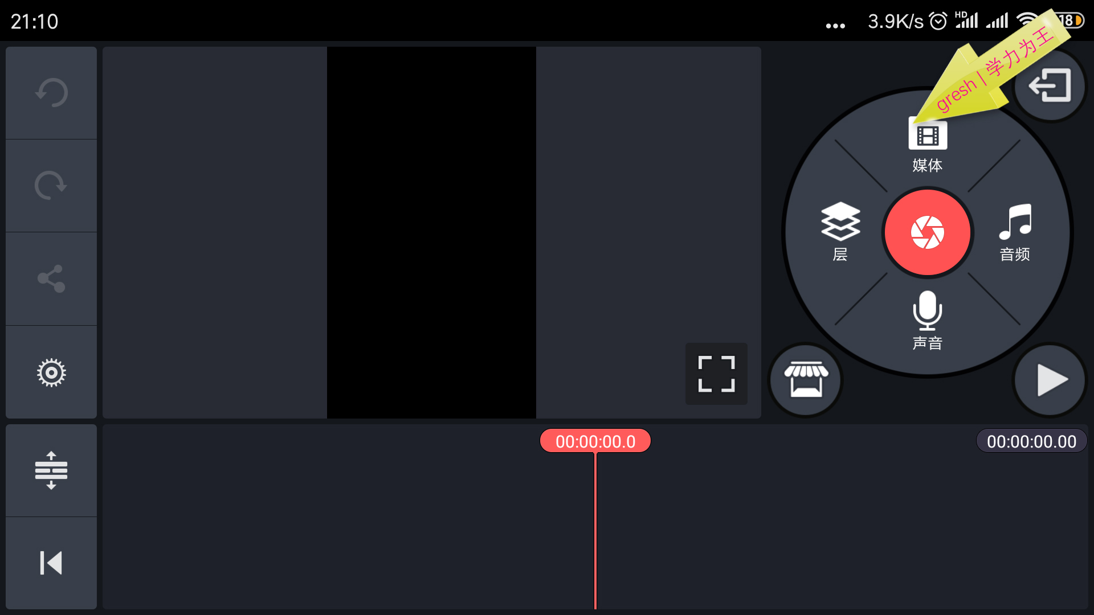Screen dimensions: 1094x615
Task: Open the asset store icon
Action: [x=806, y=379]
